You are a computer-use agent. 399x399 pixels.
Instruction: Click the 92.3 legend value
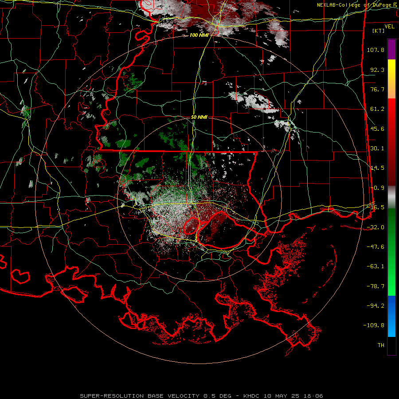click(377, 70)
